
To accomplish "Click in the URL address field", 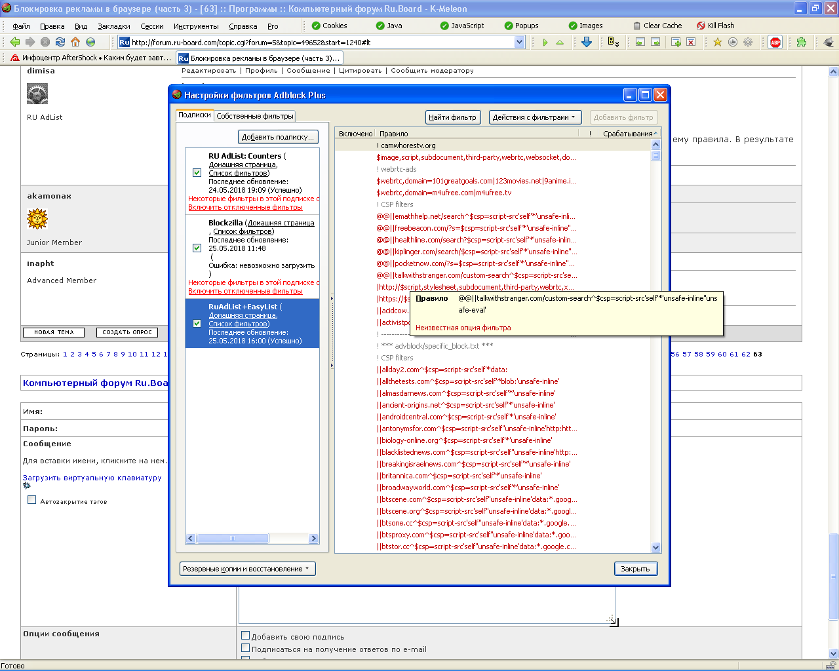I will pos(322,42).
